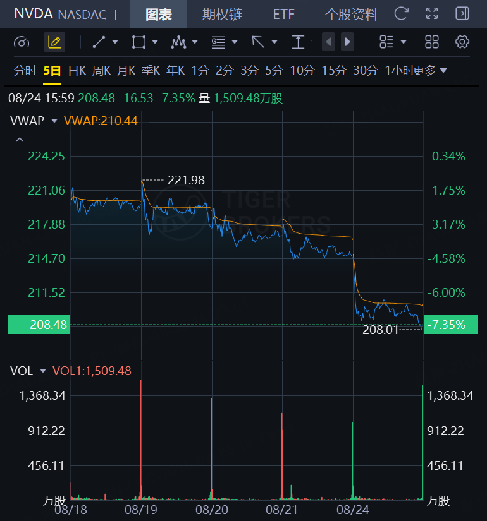Screen dimensions: 487x521
Task: Click the 08/24 date axis label
Action: pyautogui.click(x=353, y=510)
